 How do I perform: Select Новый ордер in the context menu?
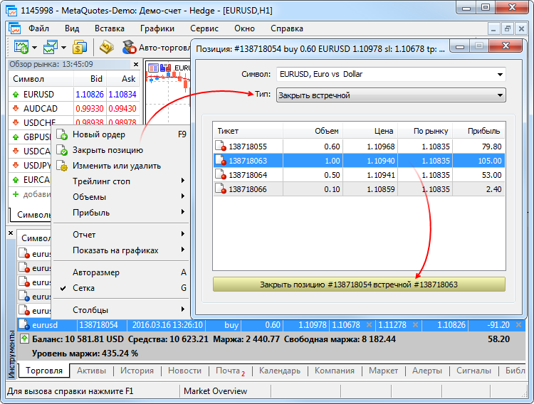pos(121,134)
